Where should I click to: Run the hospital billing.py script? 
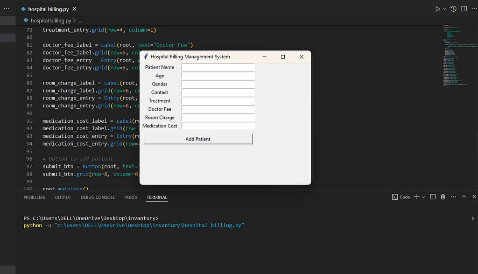[437, 8]
